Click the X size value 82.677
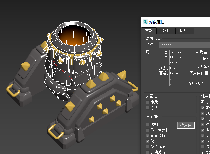Image resolution: width=210 pixels, height=154 pixels. (x=177, y=52)
